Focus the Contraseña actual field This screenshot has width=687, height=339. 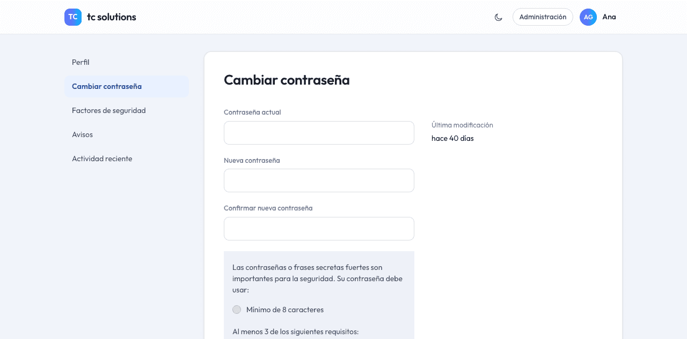[319, 133]
